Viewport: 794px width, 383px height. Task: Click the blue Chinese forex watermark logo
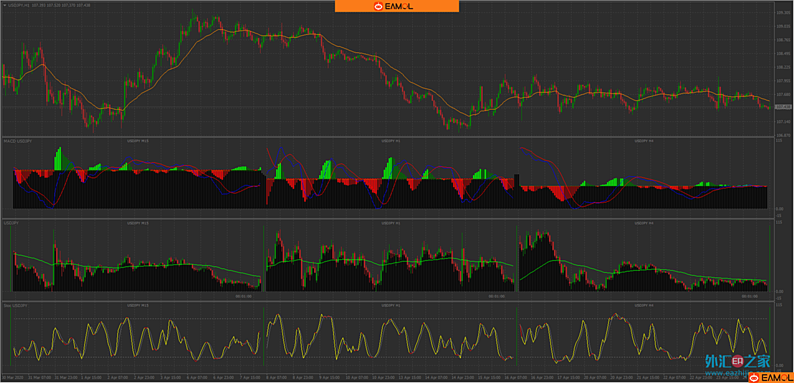[x=737, y=362]
